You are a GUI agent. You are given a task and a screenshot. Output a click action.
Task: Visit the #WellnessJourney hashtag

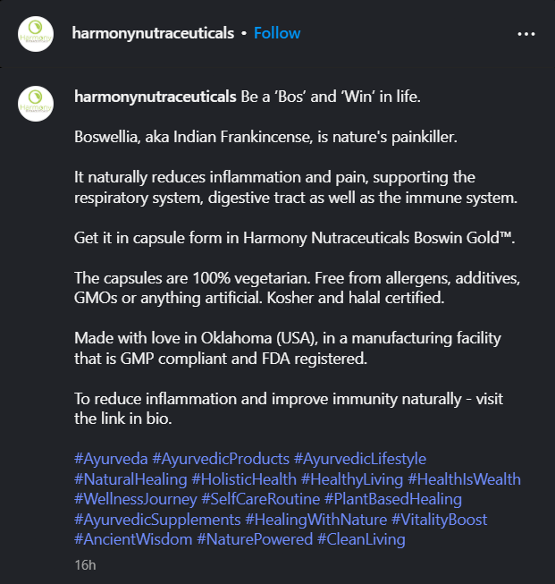pos(135,499)
